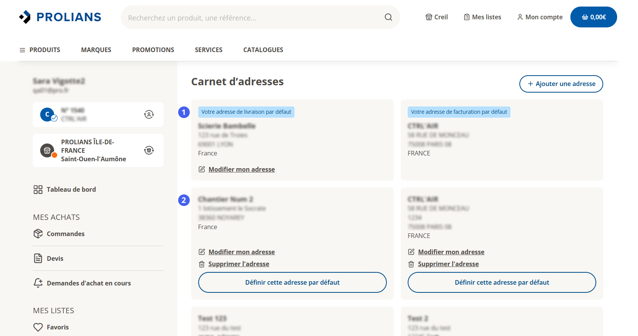Open Devis in the sidebar
Viewport: 638px width, 336px height.
pyautogui.click(x=48, y=258)
